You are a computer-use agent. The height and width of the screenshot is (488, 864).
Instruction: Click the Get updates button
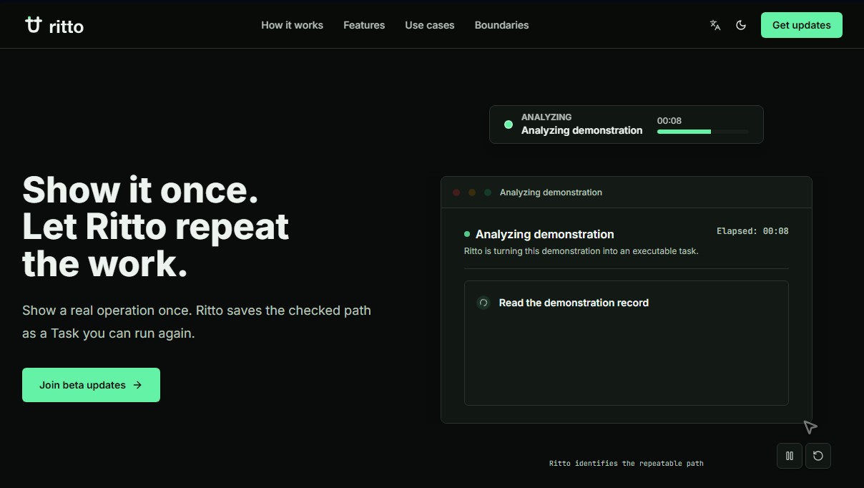(x=801, y=25)
